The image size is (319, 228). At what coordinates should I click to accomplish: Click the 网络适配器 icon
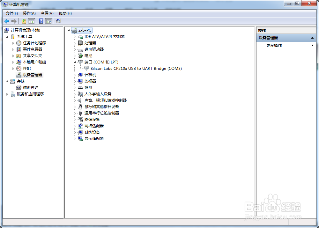click(x=80, y=126)
